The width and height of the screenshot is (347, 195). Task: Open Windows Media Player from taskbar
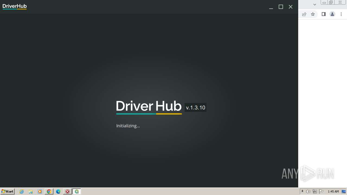[40, 191]
